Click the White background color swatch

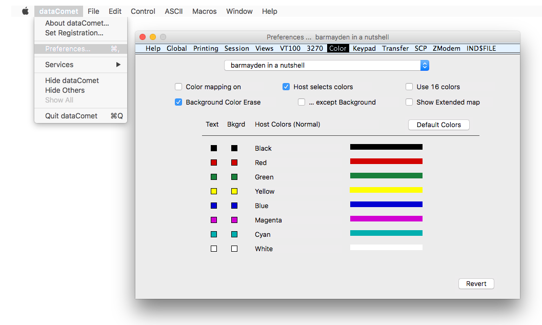tap(234, 249)
